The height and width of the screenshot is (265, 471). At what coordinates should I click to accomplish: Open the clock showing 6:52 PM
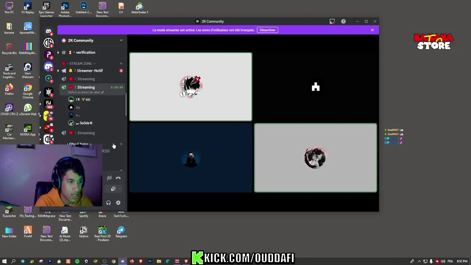462,261
